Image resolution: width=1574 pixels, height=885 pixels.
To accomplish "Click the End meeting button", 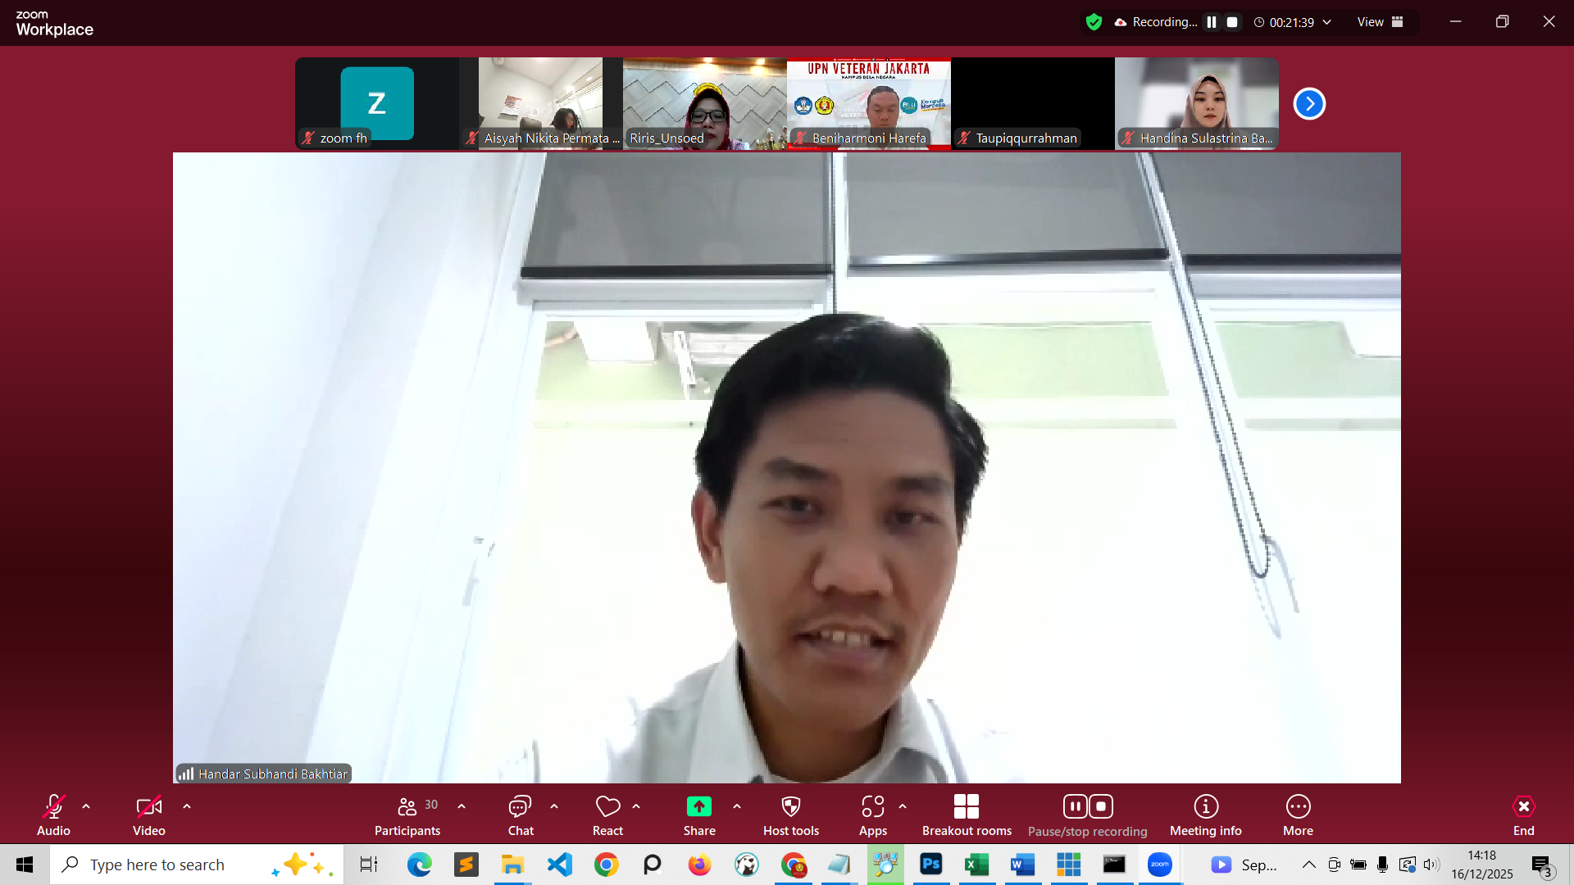I will pos(1523,815).
